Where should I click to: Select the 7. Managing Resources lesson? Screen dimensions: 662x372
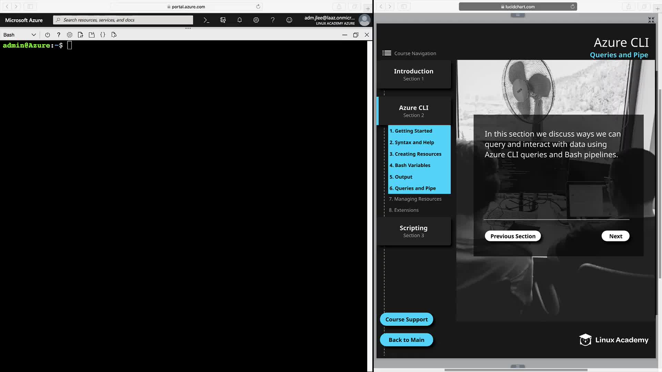415,199
